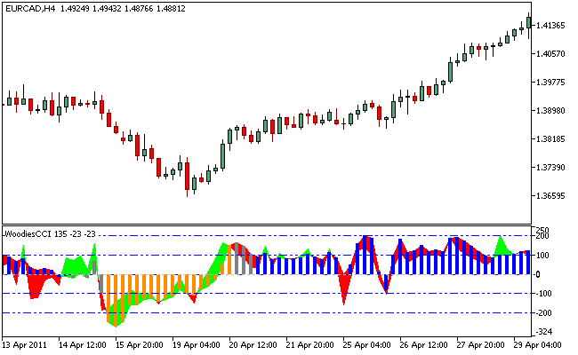Screen dimensions: 578x355
Task: Click the 25 Apr 04:00 time label
Action: pos(367,345)
